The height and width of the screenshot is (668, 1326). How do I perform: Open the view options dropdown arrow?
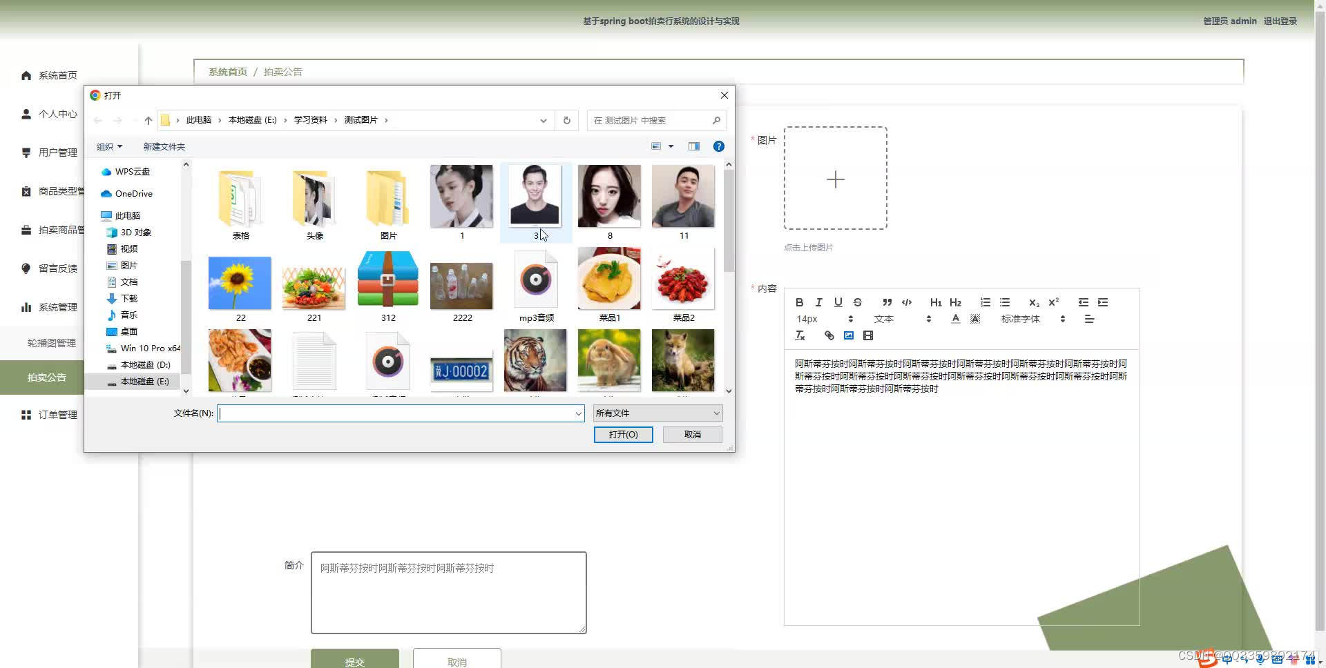[x=671, y=146]
